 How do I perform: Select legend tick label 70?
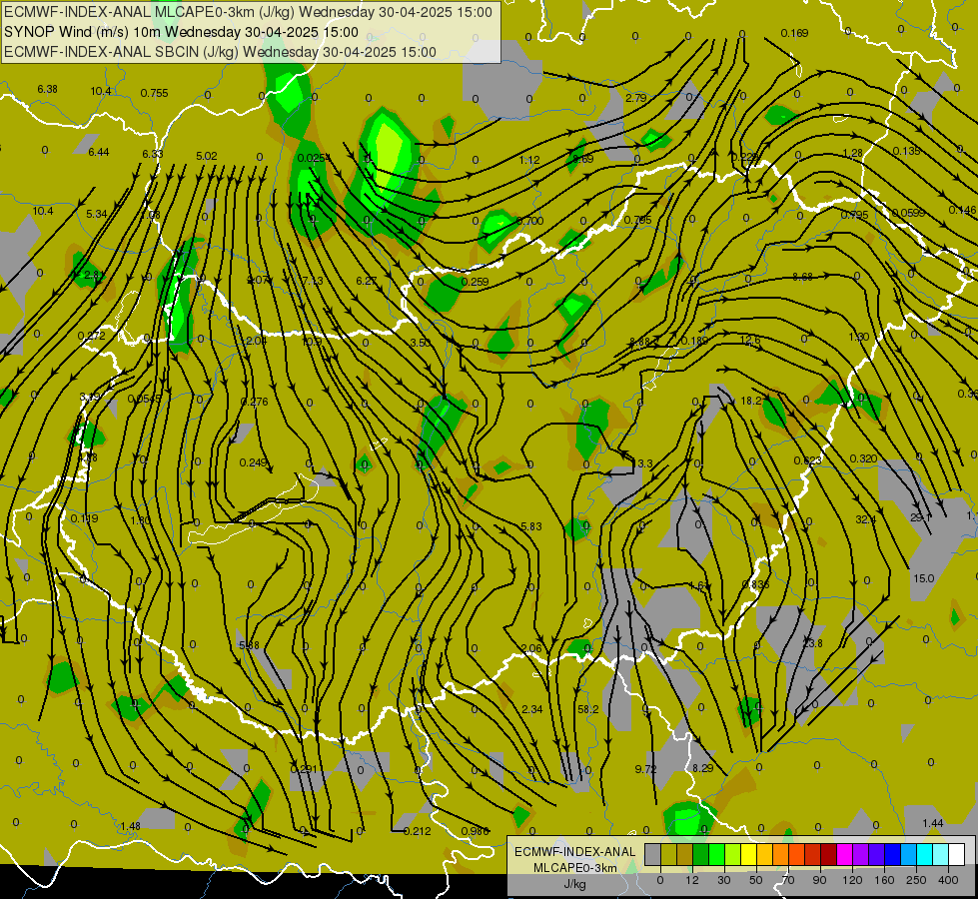tap(788, 880)
